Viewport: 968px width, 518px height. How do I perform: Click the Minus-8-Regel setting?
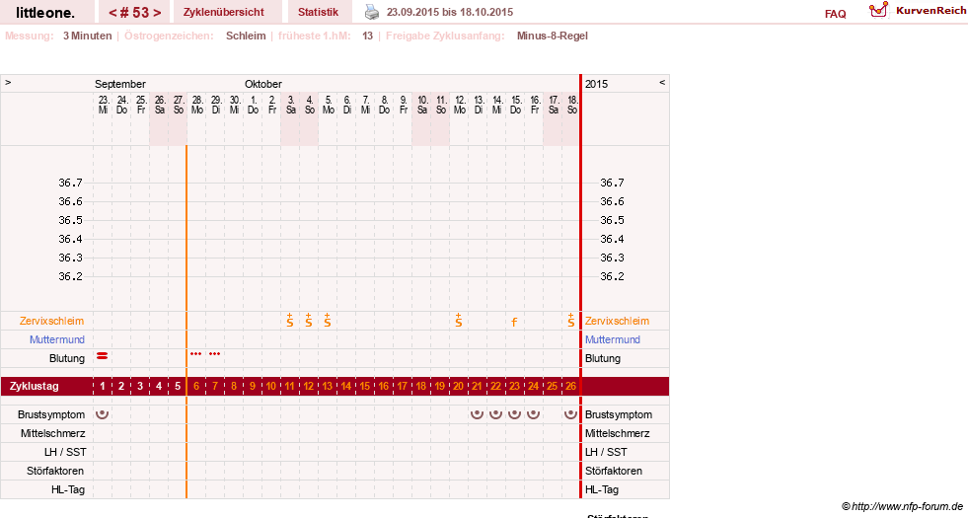point(552,36)
